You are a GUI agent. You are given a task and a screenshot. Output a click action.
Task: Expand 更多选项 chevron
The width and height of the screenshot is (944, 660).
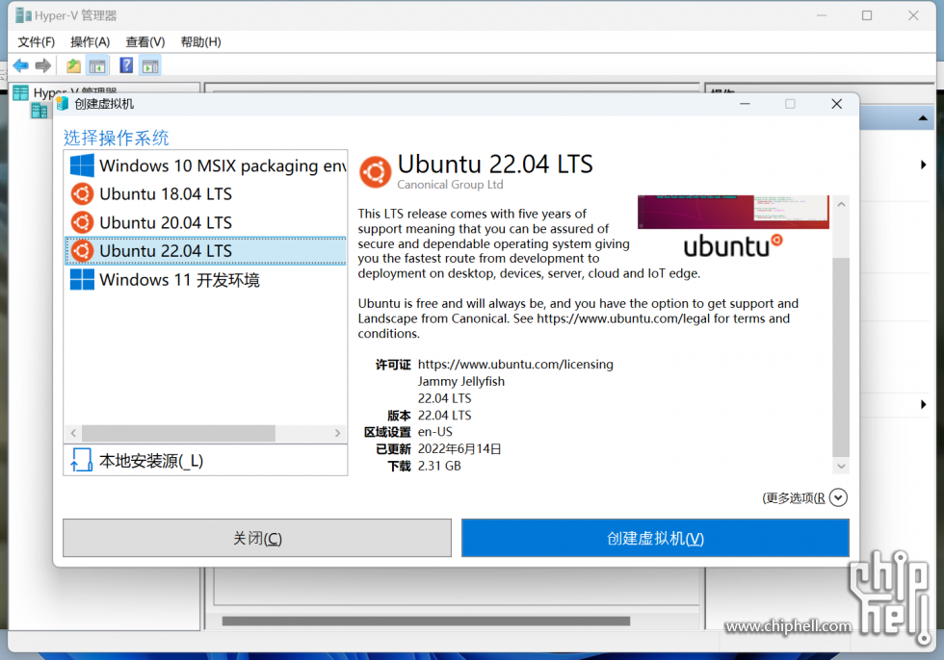(x=838, y=497)
